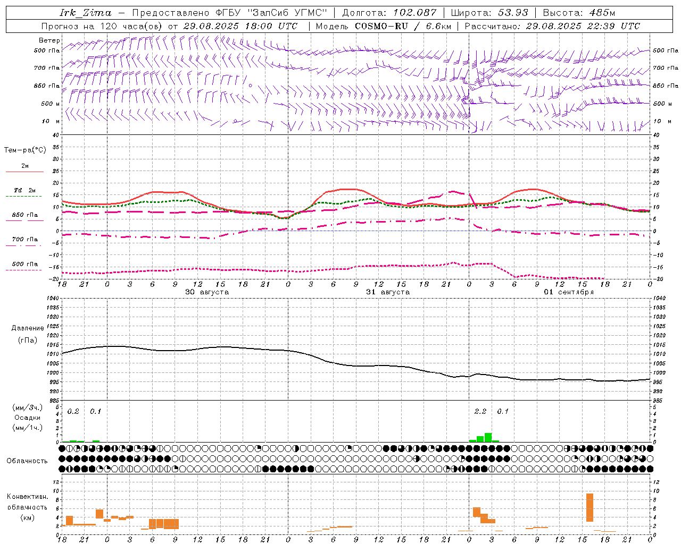Click the forecast start time 29.08.2025 18:00 UTC
The width and height of the screenshot is (681, 544).
(x=240, y=26)
